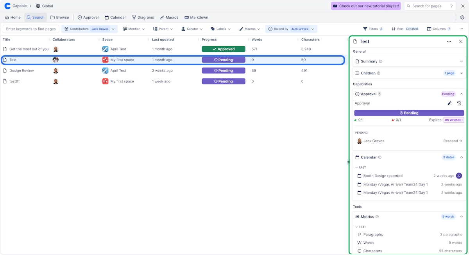Expand the Summary section
469x255 pixels.
pyautogui.click(x=462, y=61)
